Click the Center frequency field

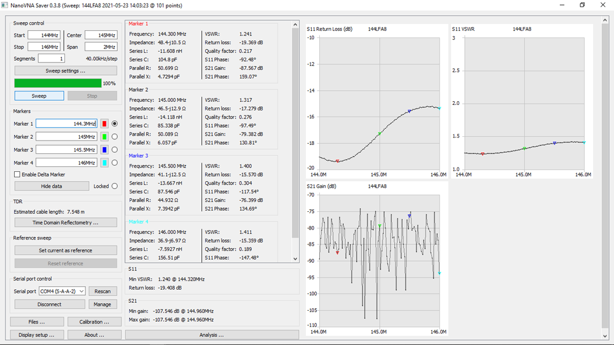[101, 35]
